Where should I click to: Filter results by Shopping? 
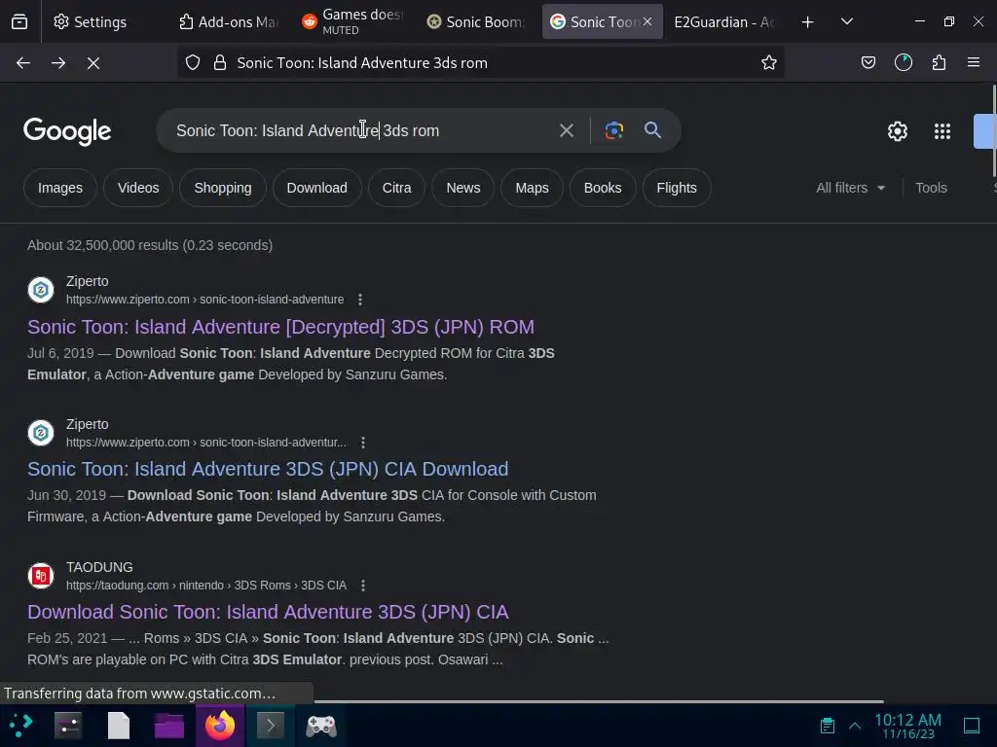point(223,188)
